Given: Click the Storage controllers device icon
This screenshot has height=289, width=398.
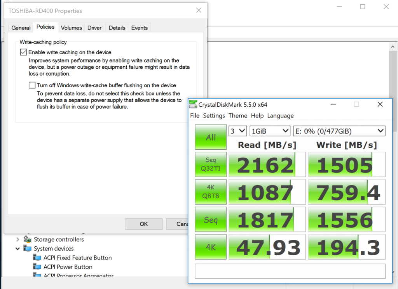Looking at the screenshot, I should (x=28, y=239).
